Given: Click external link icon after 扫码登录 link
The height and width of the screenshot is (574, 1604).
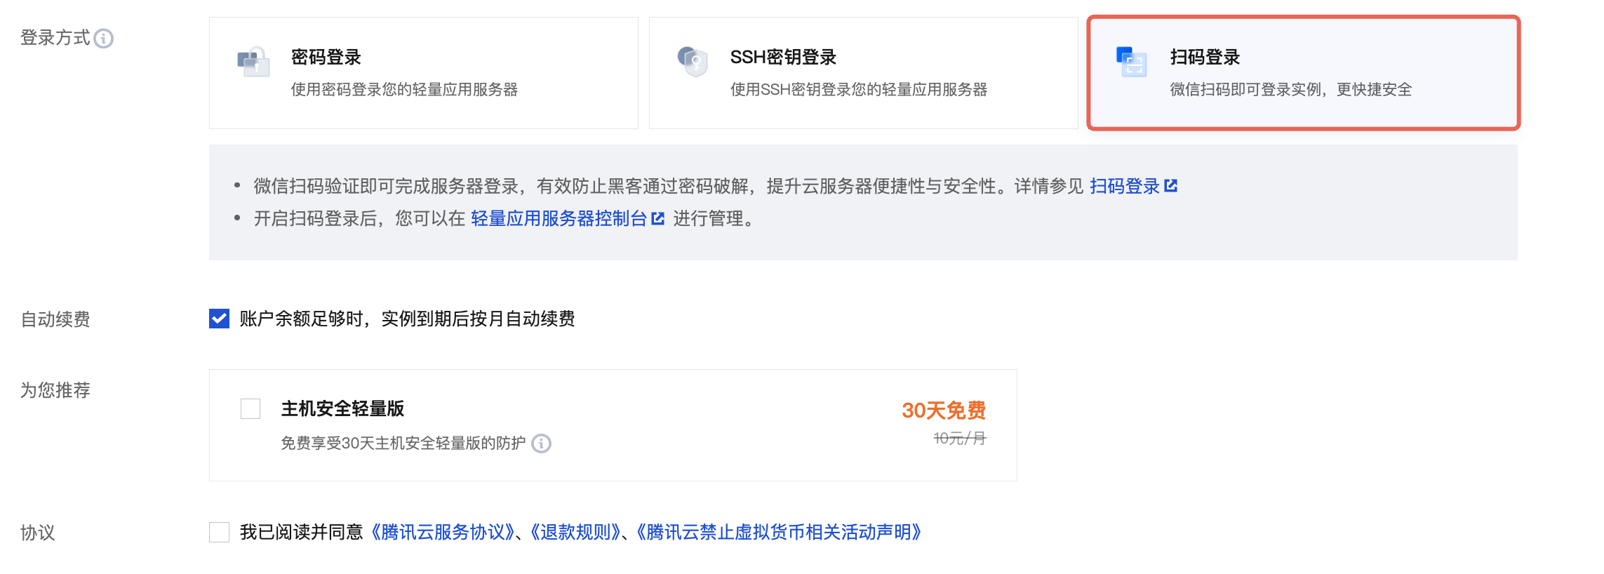Looking at the screenshot, I should point(1170,186).
